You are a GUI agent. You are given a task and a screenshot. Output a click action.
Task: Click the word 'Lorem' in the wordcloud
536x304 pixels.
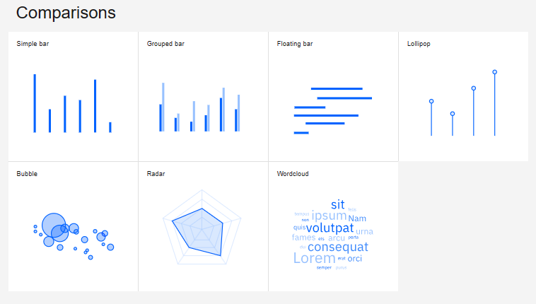pos(315,258)
